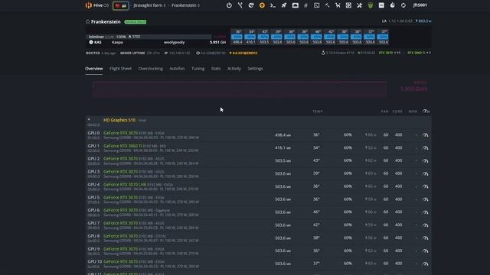Open tuning gauge icon for GPU 0

point(426,135)
